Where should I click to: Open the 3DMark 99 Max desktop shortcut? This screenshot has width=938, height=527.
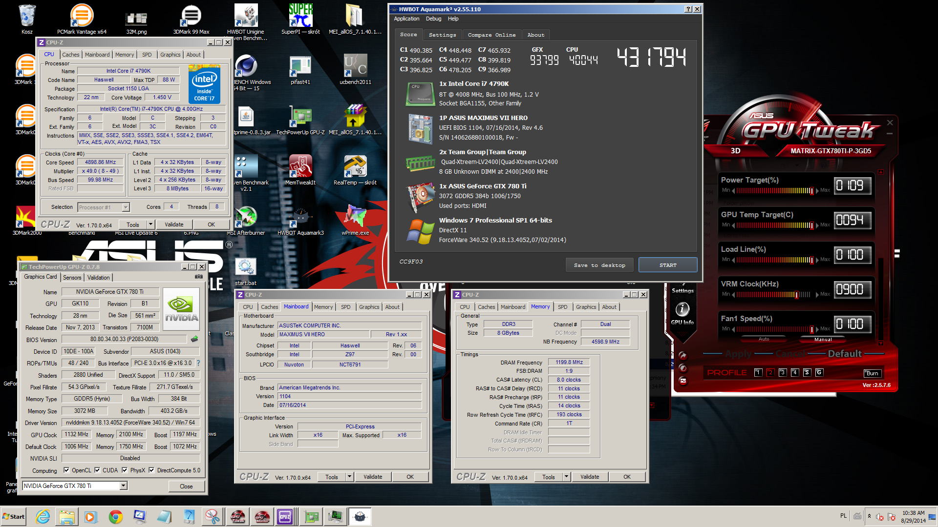tap(191, 20)
